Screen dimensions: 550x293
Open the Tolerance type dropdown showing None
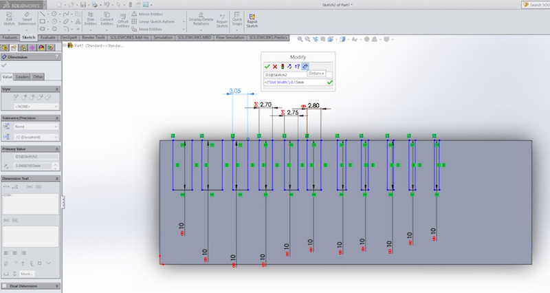[x=36, y=127]
